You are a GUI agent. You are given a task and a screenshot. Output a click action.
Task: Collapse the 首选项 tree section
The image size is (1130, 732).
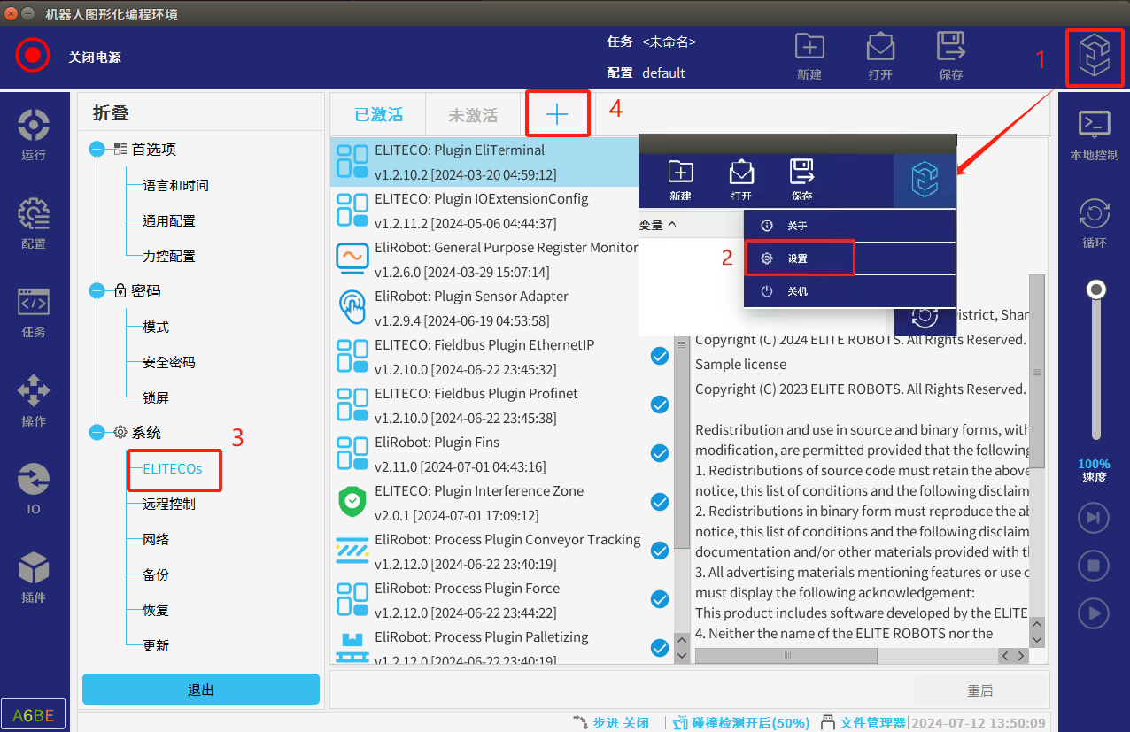pyautogui.click(x=97, y=150)
